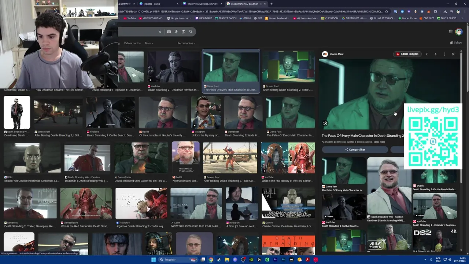Open the GEMINI bookmark
469x264 pixels.
click(x=245, y=18)
